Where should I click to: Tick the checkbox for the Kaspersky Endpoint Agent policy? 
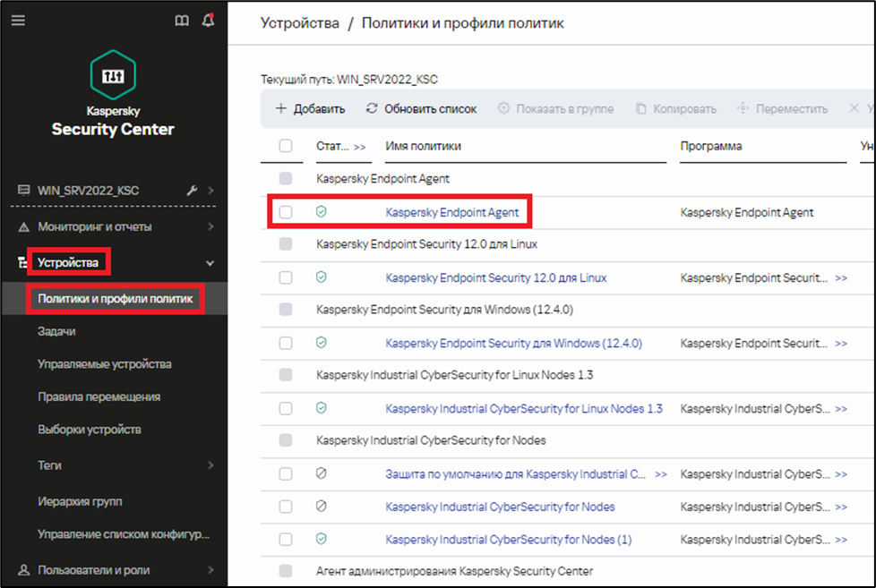286,212
